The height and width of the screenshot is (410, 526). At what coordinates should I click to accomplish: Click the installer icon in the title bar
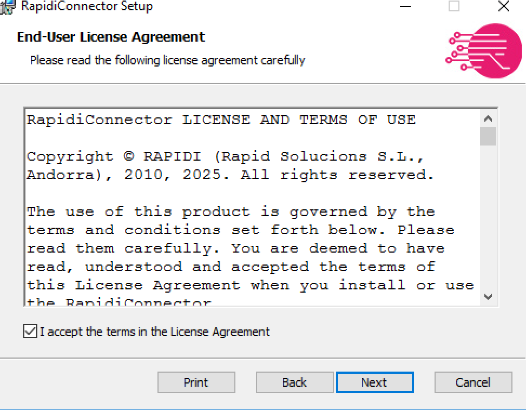click(x=8, y=6)
